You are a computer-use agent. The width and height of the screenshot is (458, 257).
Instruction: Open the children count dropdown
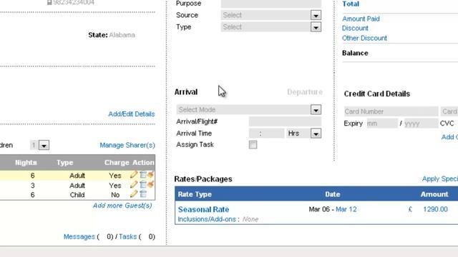point(44,145)
